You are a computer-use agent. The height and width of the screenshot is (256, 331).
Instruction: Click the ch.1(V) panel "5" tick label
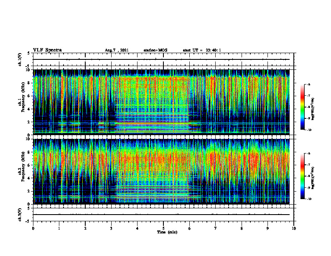point(29,54)
